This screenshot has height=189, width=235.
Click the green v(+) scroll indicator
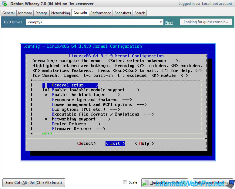point(47,133)
